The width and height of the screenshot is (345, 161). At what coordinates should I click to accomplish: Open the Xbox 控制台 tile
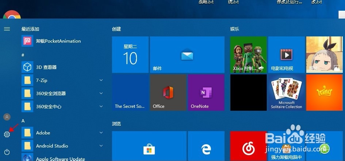[x=248, y=55]
